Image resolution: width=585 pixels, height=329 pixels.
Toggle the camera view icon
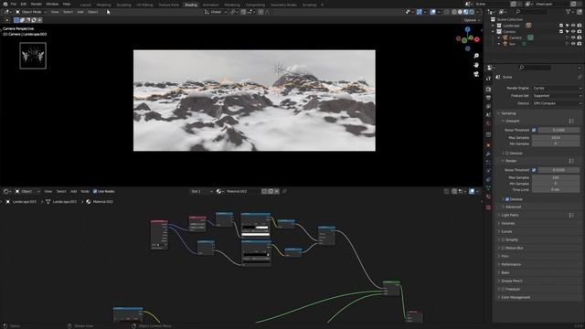(x=476, y=74)
